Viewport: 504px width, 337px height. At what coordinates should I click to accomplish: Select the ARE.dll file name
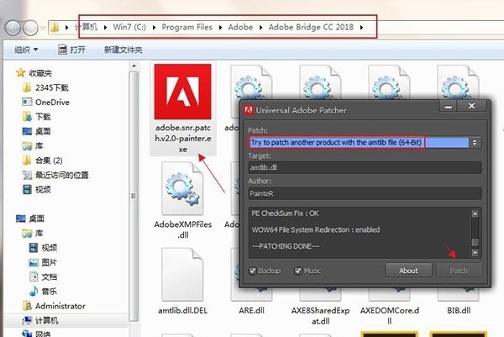click(252, 310)
